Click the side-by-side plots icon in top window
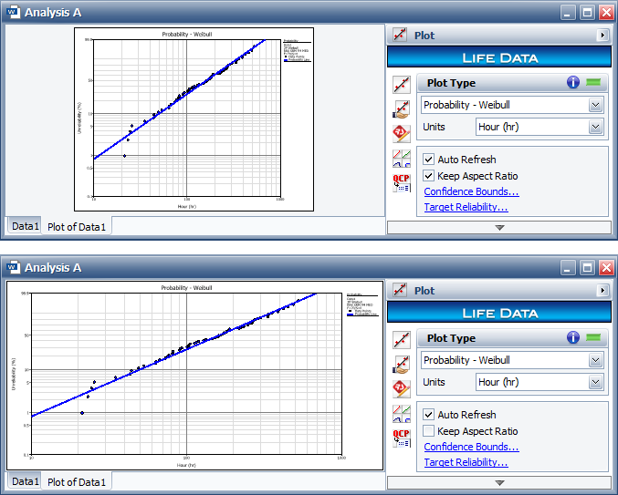The image size is (618, 495). [401, 158]
